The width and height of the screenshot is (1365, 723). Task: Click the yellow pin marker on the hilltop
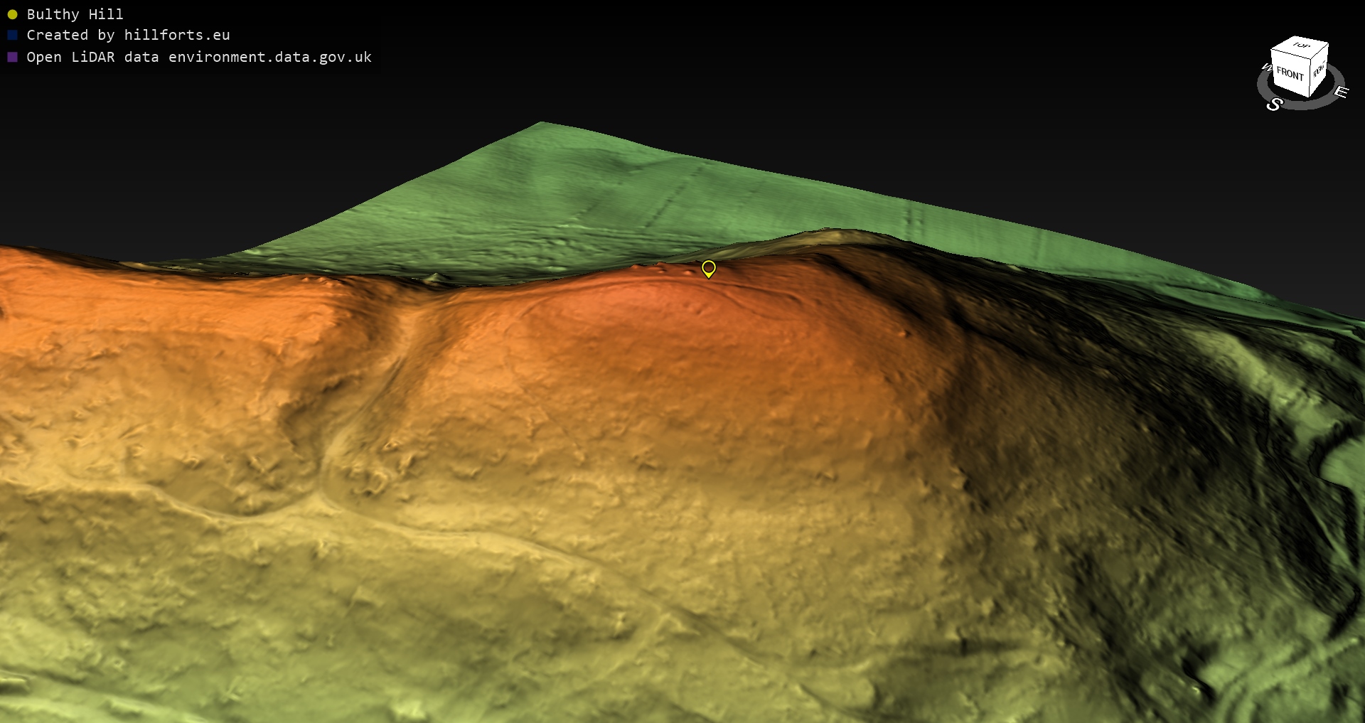tap(708, 269)
